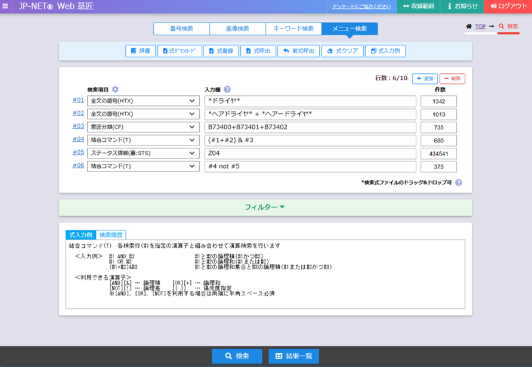Viewport: 532px width, 367px height.
Task: Open the お知らせ header button
Action: [x=462, y=7]
